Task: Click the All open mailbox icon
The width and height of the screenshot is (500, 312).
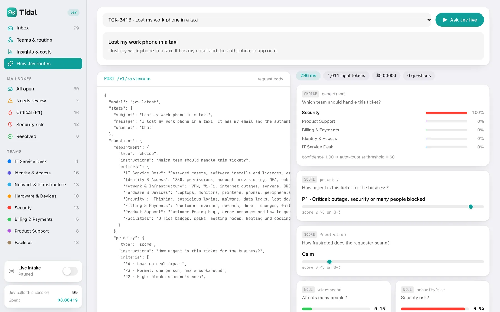Action: 10,89
